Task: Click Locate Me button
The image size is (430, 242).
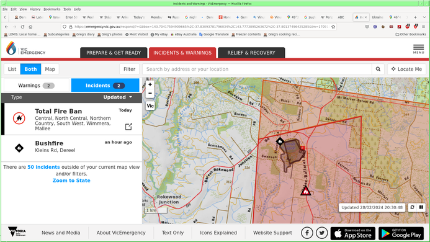Action: pyautogui.click(x=406, y=69)
